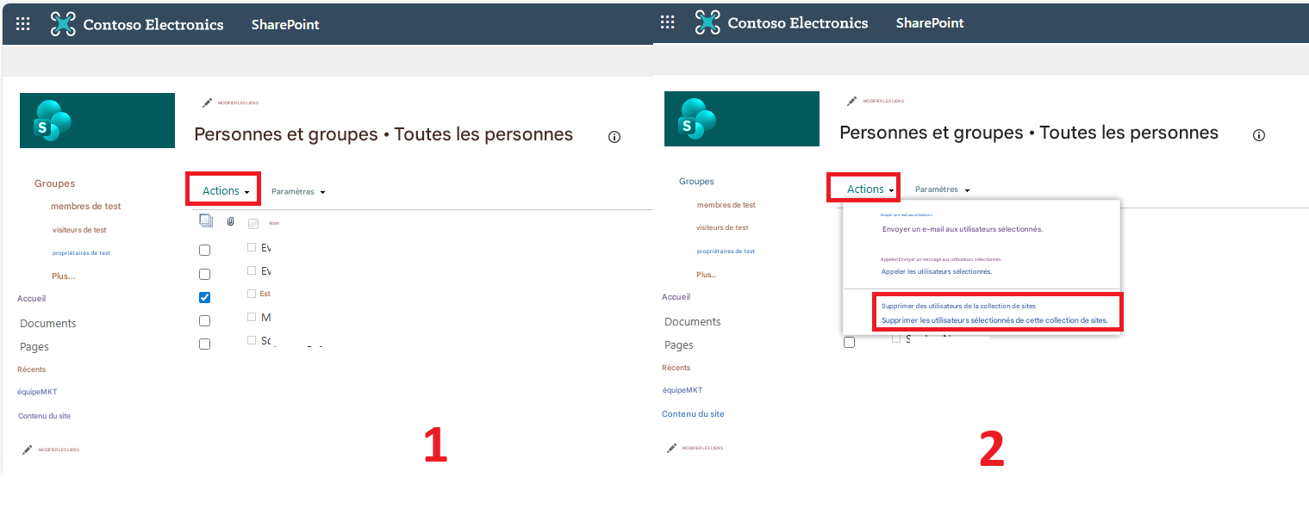
Task: Open the Paramètres dropdown in screenshot 2
Action: (942, 189)
